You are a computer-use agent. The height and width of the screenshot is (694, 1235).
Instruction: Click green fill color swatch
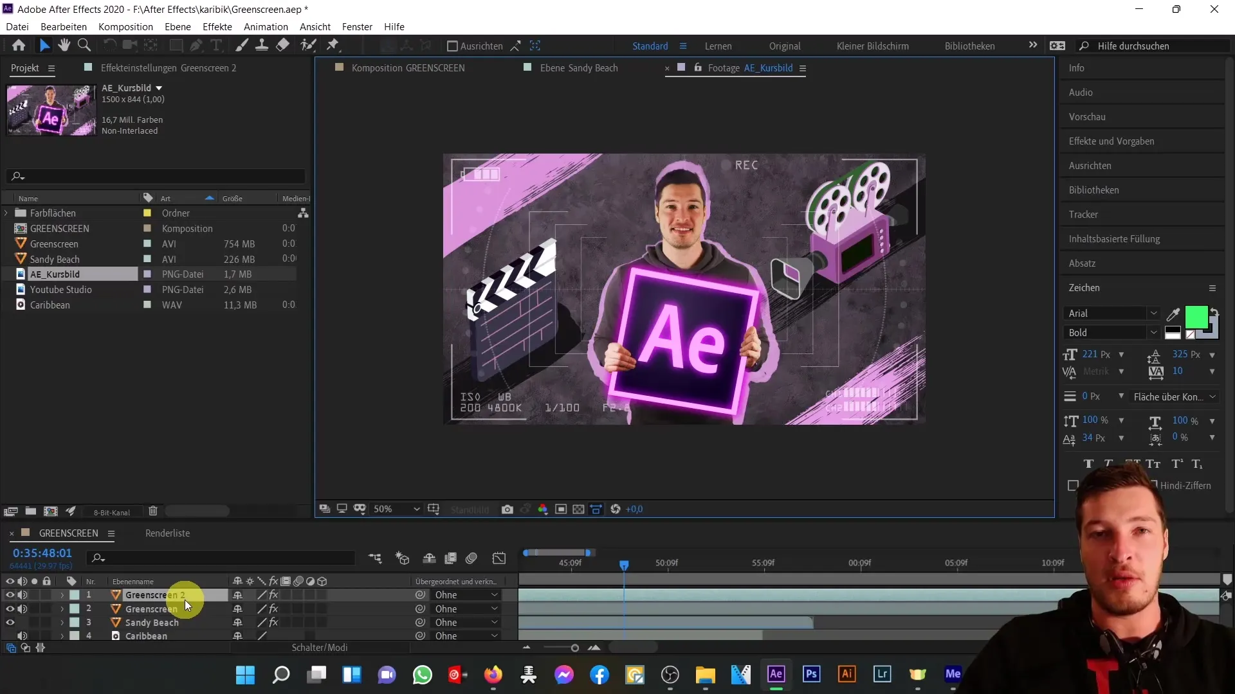1196,317
